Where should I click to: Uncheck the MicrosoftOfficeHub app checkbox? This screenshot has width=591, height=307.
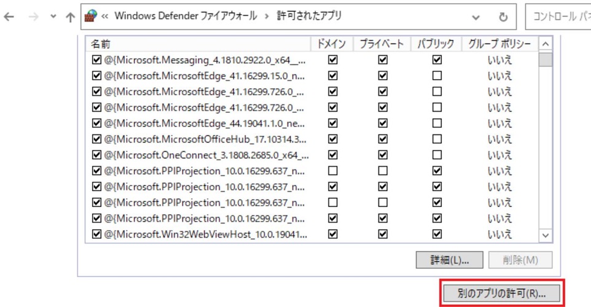[96, 139]
